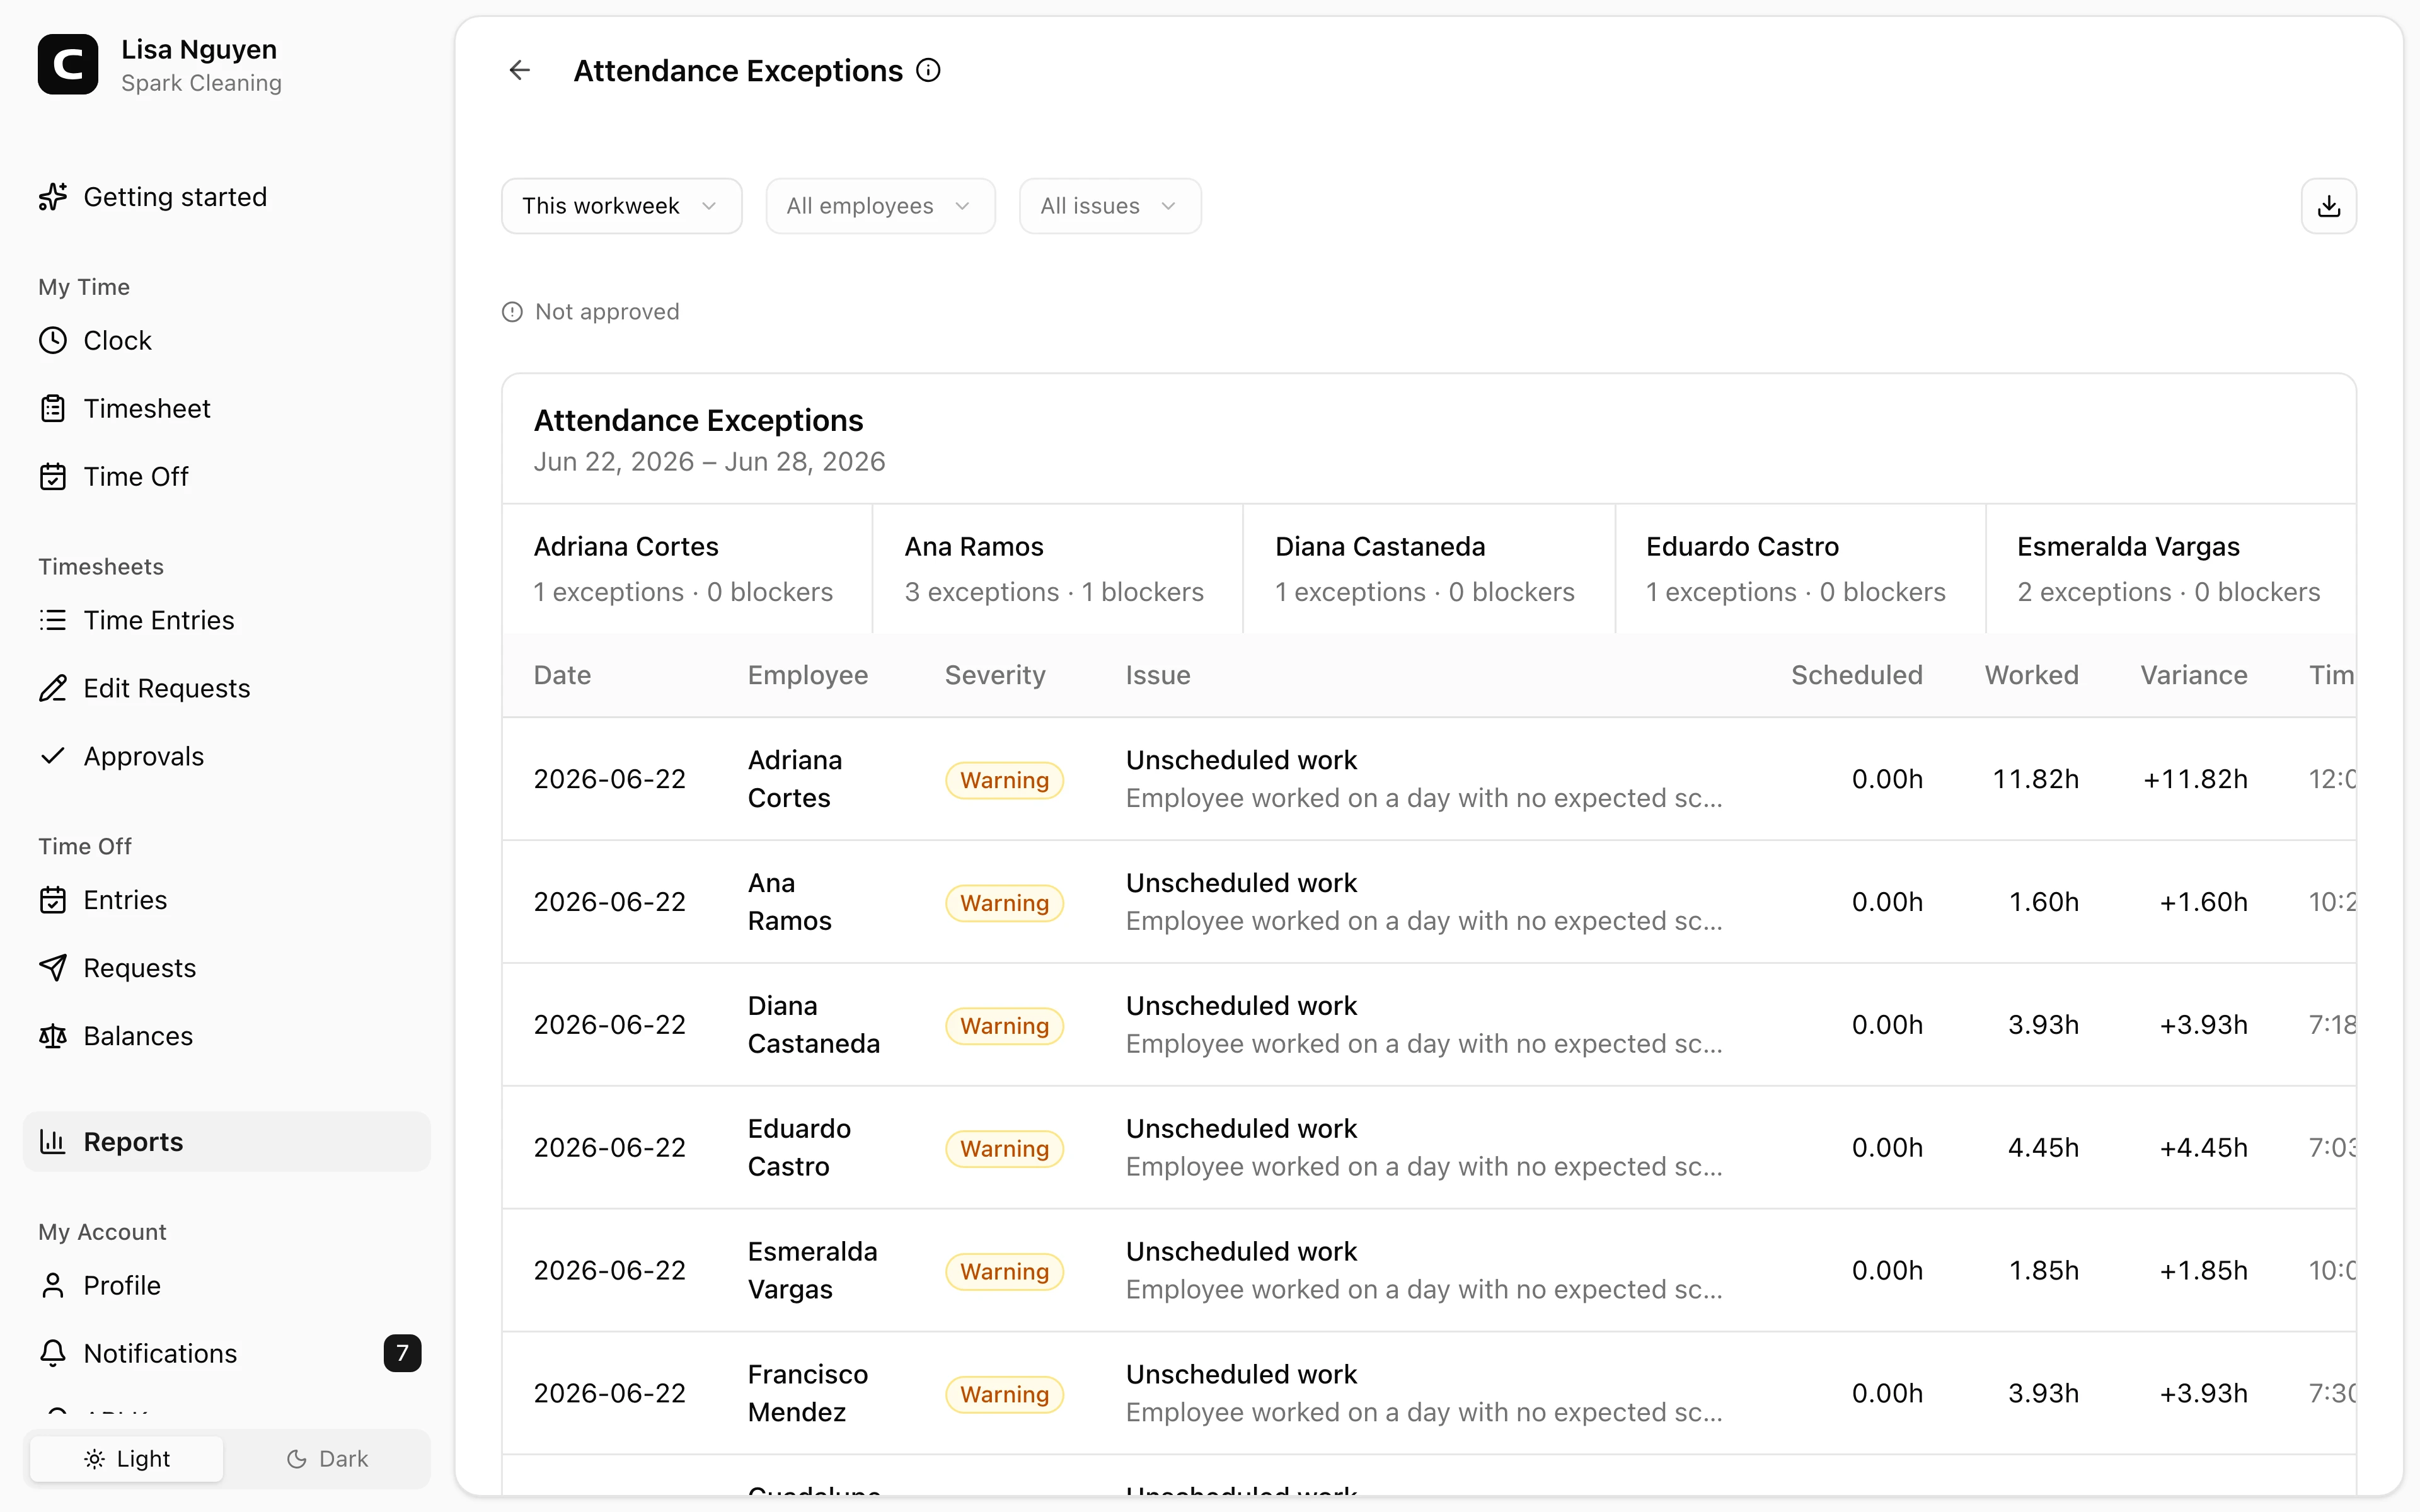2420x1512 pixels.
Task: Click the Warning badge in Adriana Cortes row
Action: click(x=1004, y=780)
